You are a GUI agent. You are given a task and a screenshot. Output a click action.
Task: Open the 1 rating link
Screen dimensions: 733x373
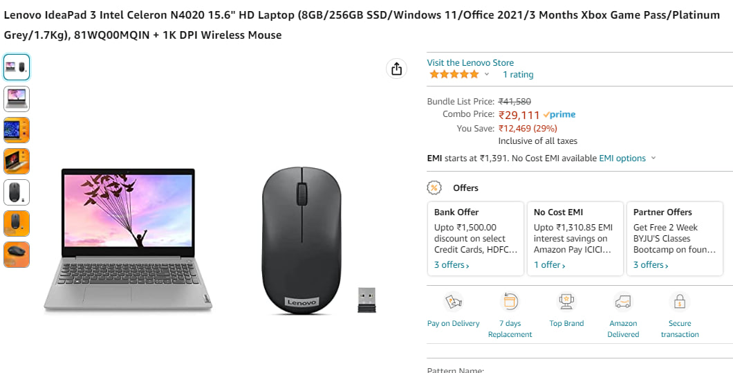click(518, 75)
